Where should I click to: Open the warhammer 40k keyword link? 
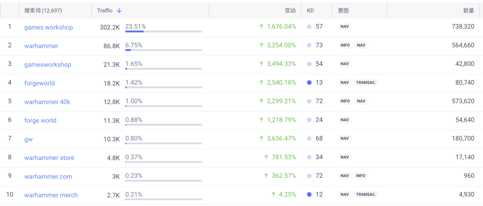pos(47,101)
